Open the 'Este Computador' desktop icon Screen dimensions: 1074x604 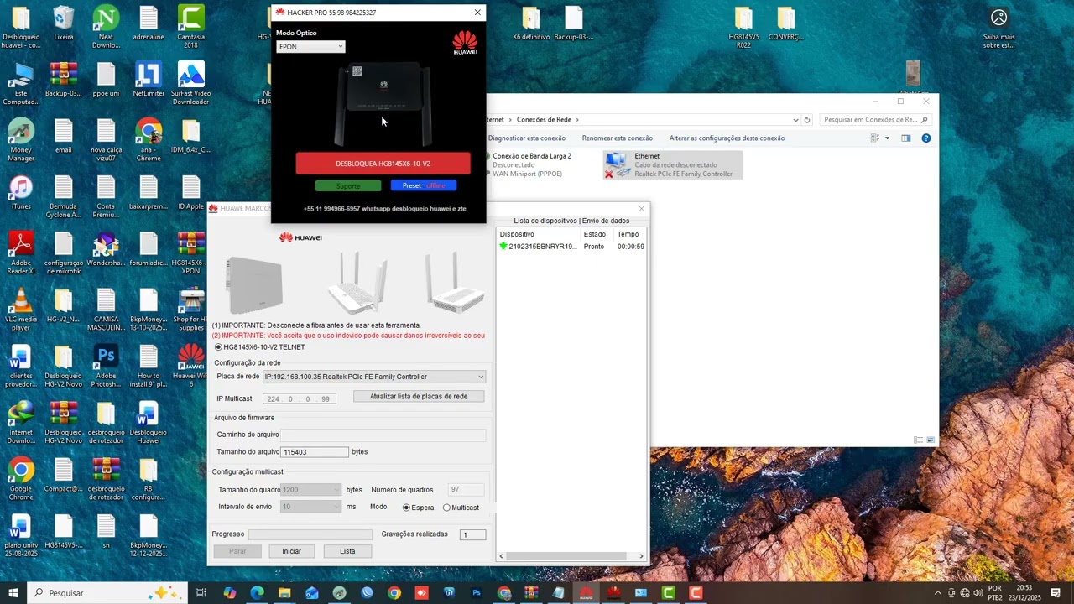pyautogui.click(x=21, y=82)
